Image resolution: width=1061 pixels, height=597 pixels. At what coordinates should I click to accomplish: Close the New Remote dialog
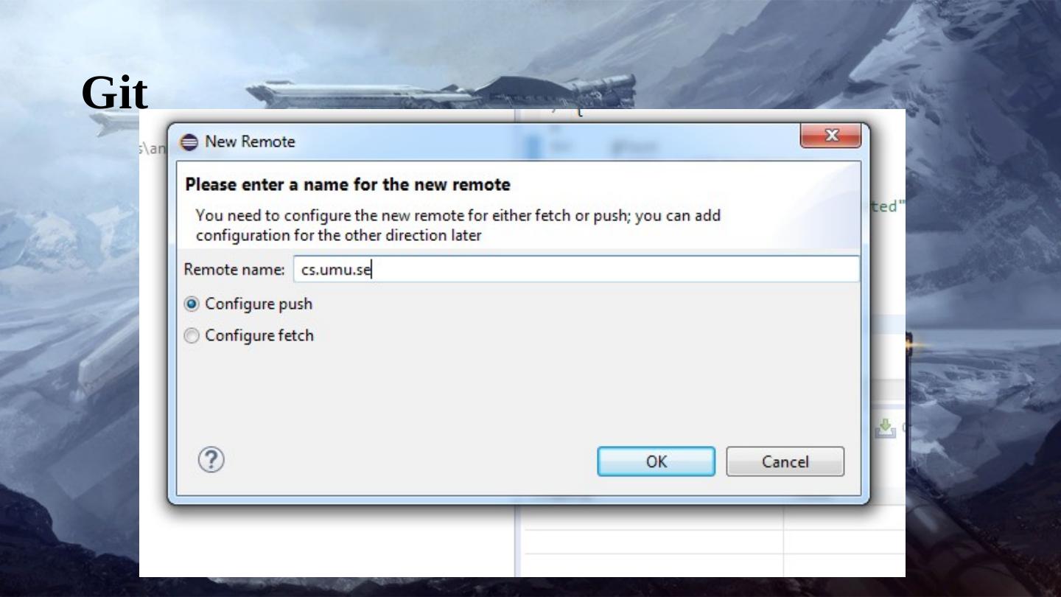(x=830, y=136)
